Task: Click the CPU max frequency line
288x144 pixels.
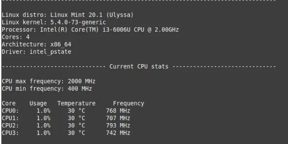Action: click(49, 81)
